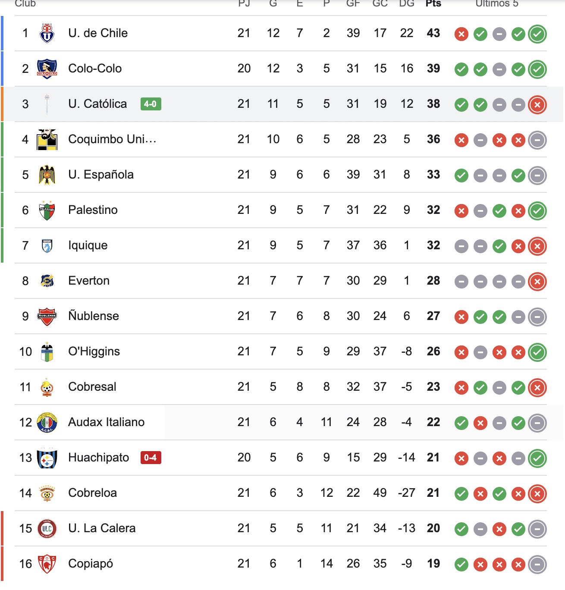Screen dimensions: 565x590
Task: Click the Colo-Colo club crest
Action: click(47, 69)
